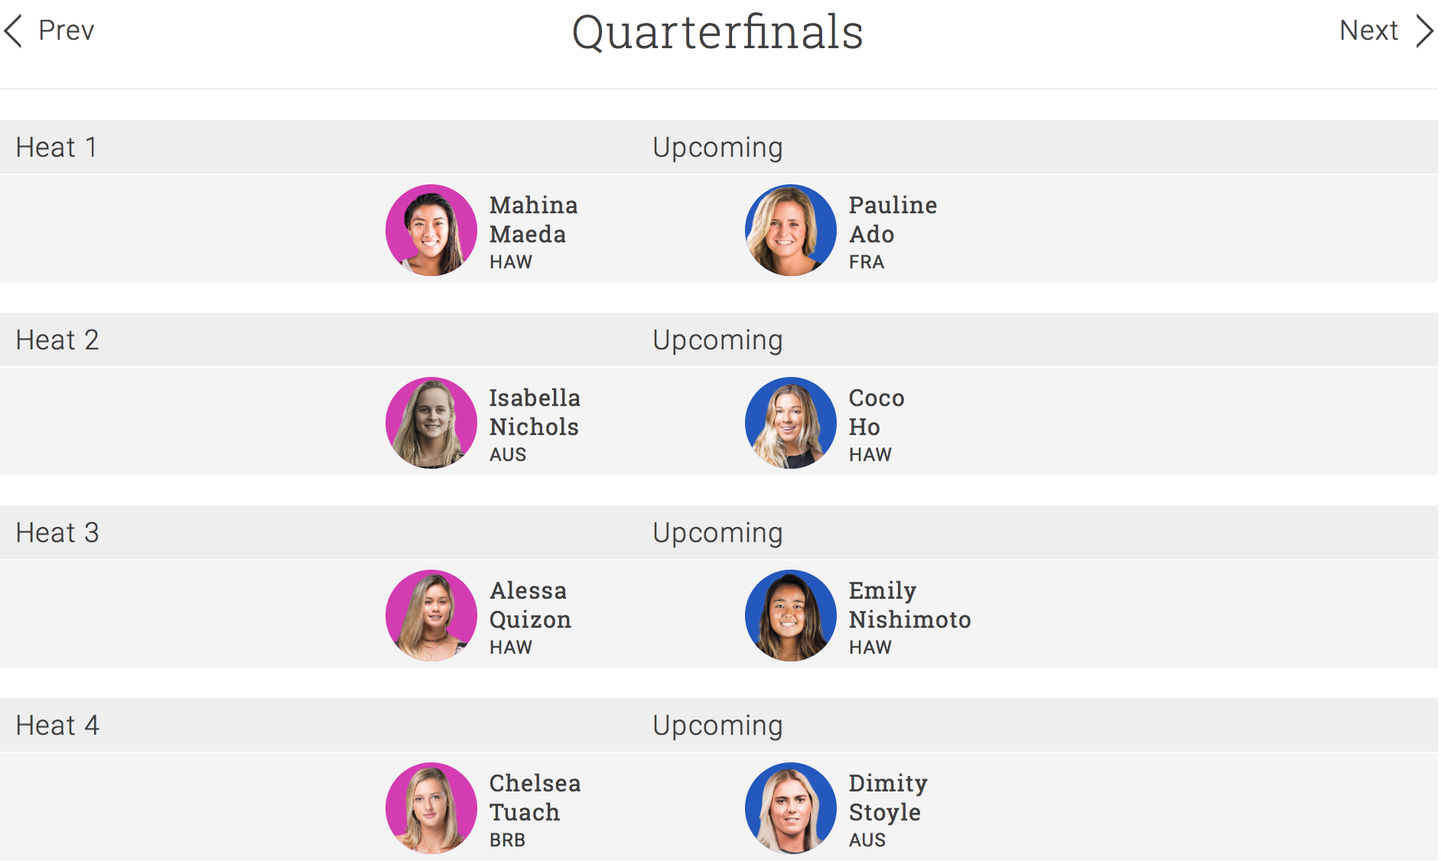Viewport: 1441px width, 861px height.
Task: Click Coco Ho's avatar picture
Action: (x=791, y=423)
